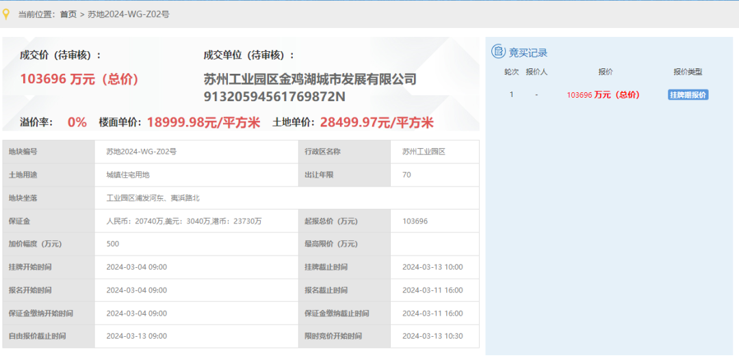Select company name 苏州工业园区金鸡湖城市发展有限公司
This screenshot has width=739, height=360.
[x=310, y=79]
